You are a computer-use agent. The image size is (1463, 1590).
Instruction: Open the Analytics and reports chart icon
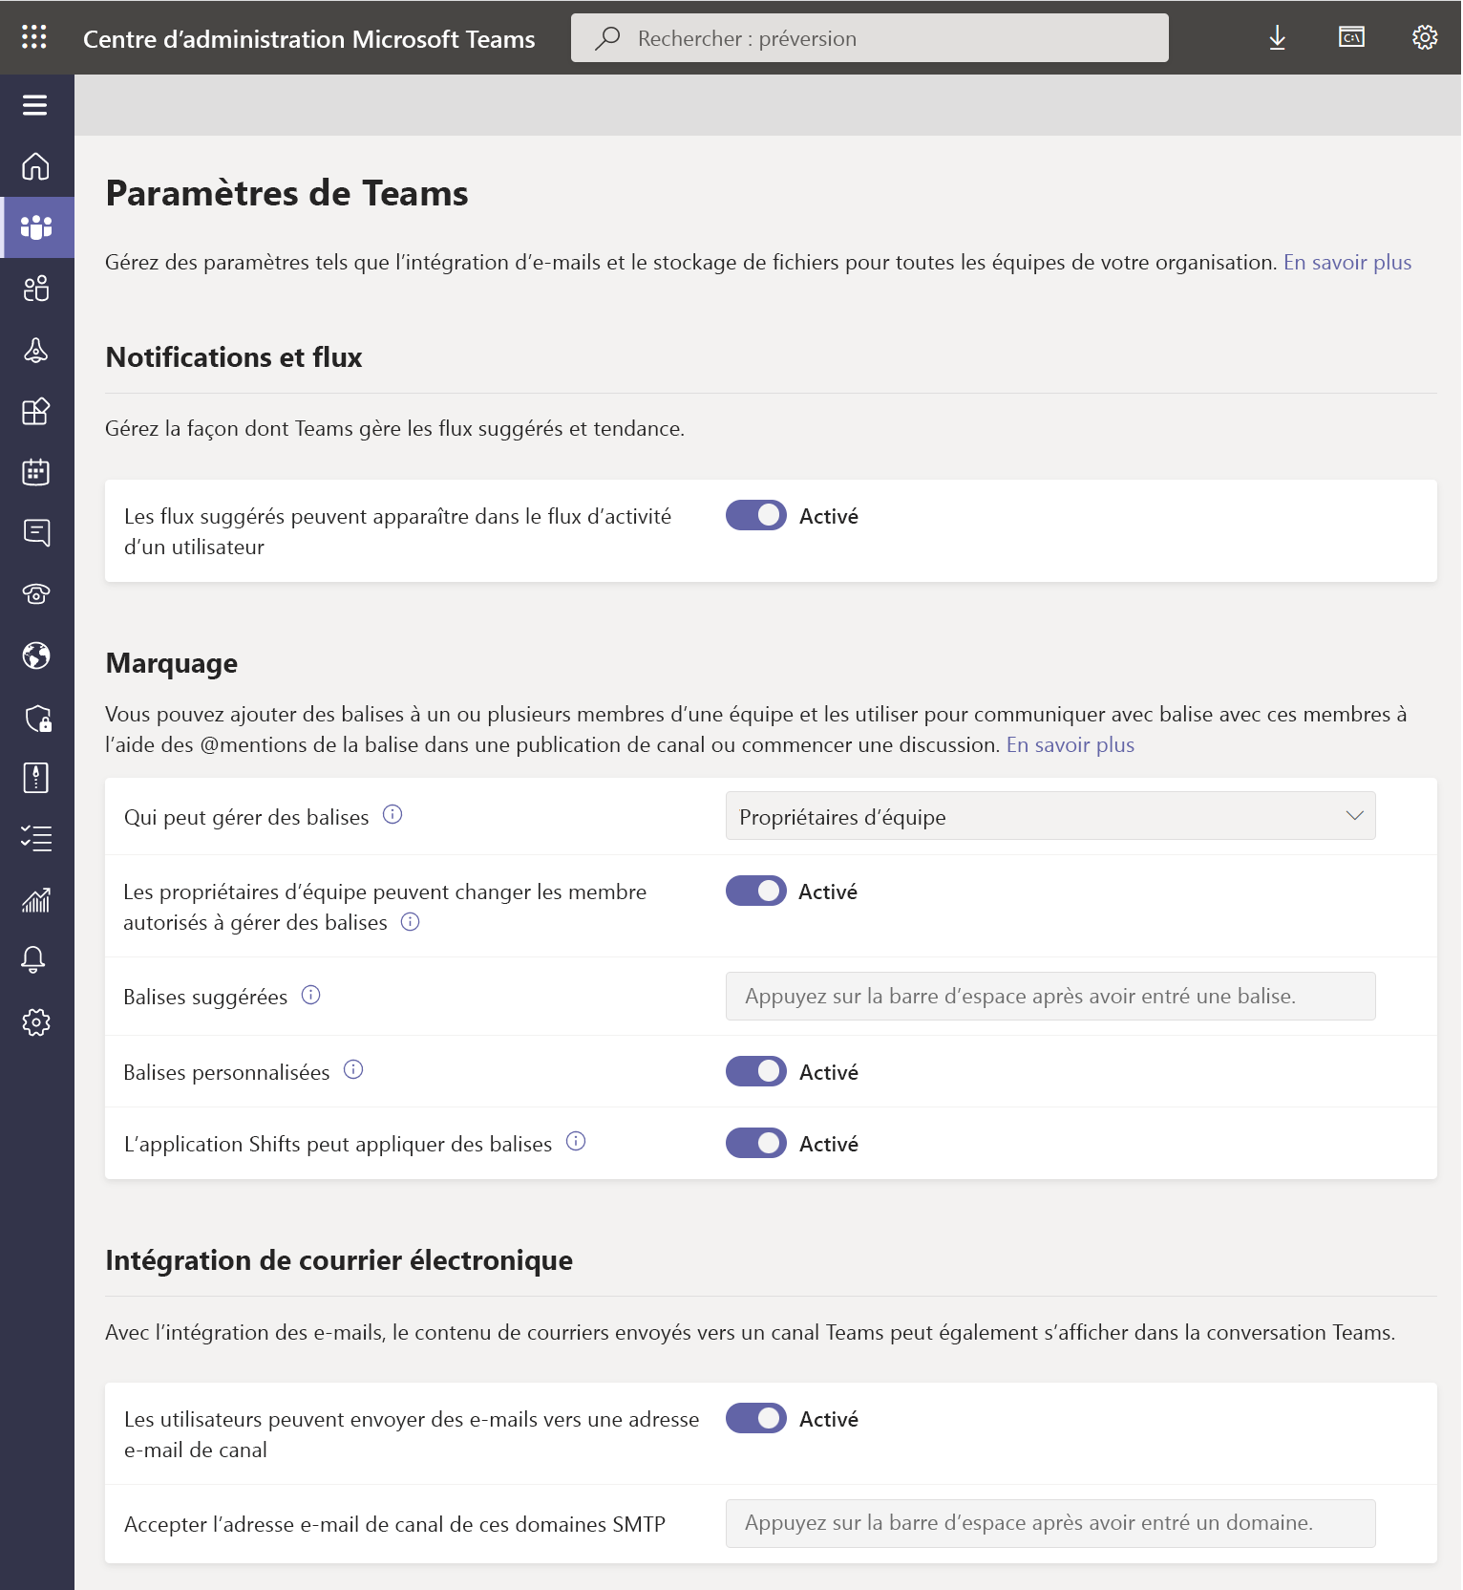click(36, 900)
